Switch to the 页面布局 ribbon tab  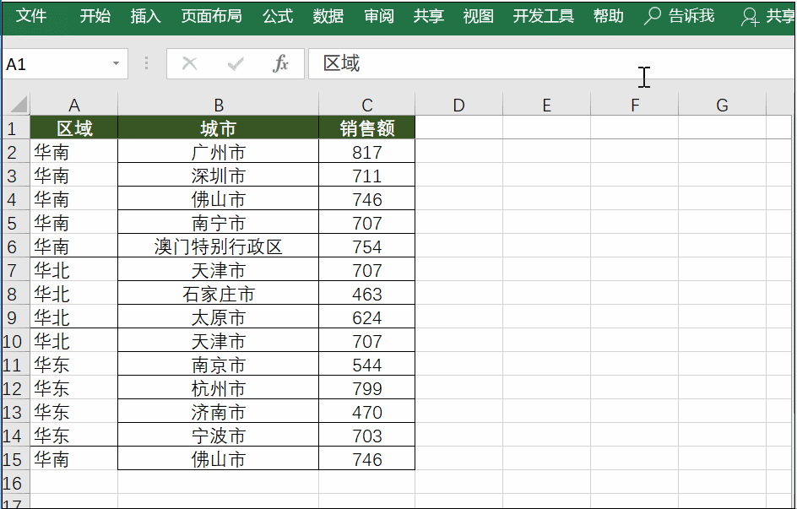(211, 16)
